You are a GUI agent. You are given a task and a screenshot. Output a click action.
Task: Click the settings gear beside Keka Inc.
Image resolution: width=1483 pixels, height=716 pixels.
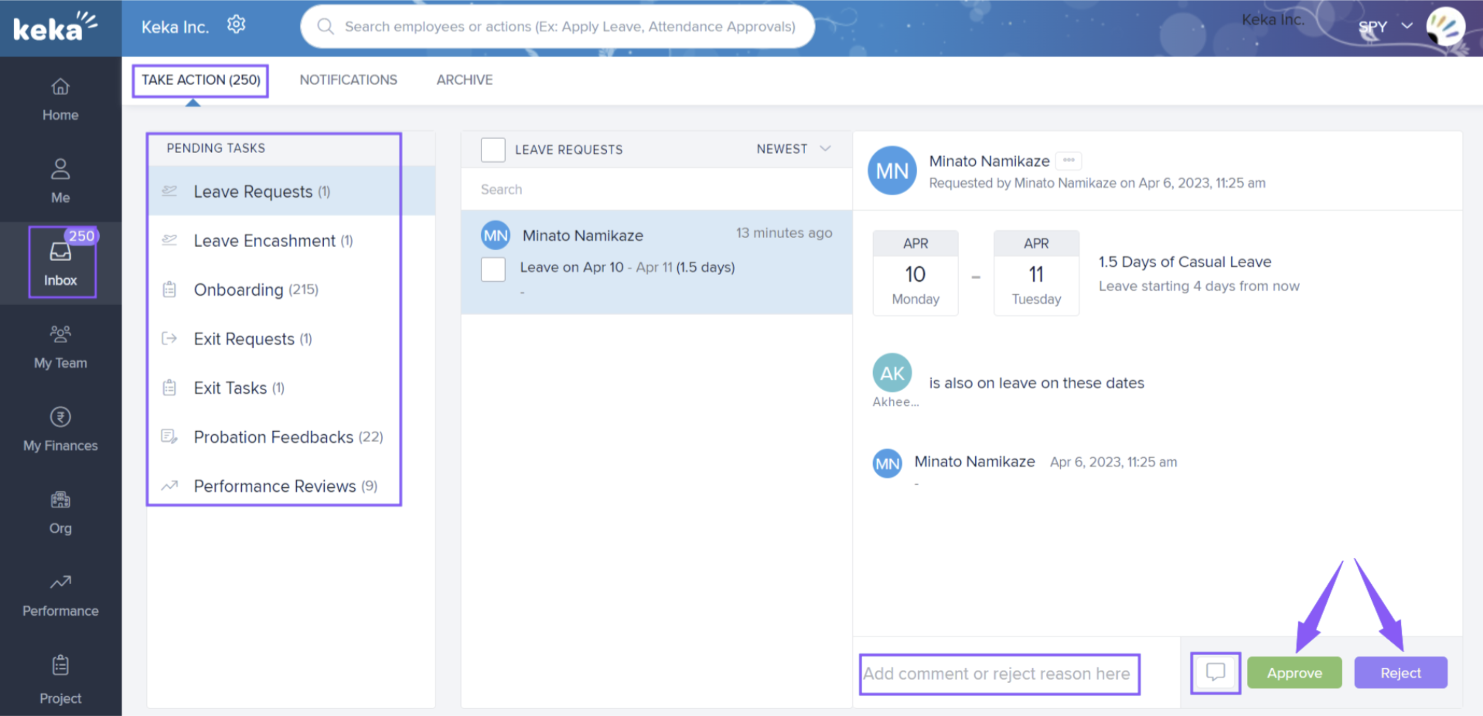236,25
